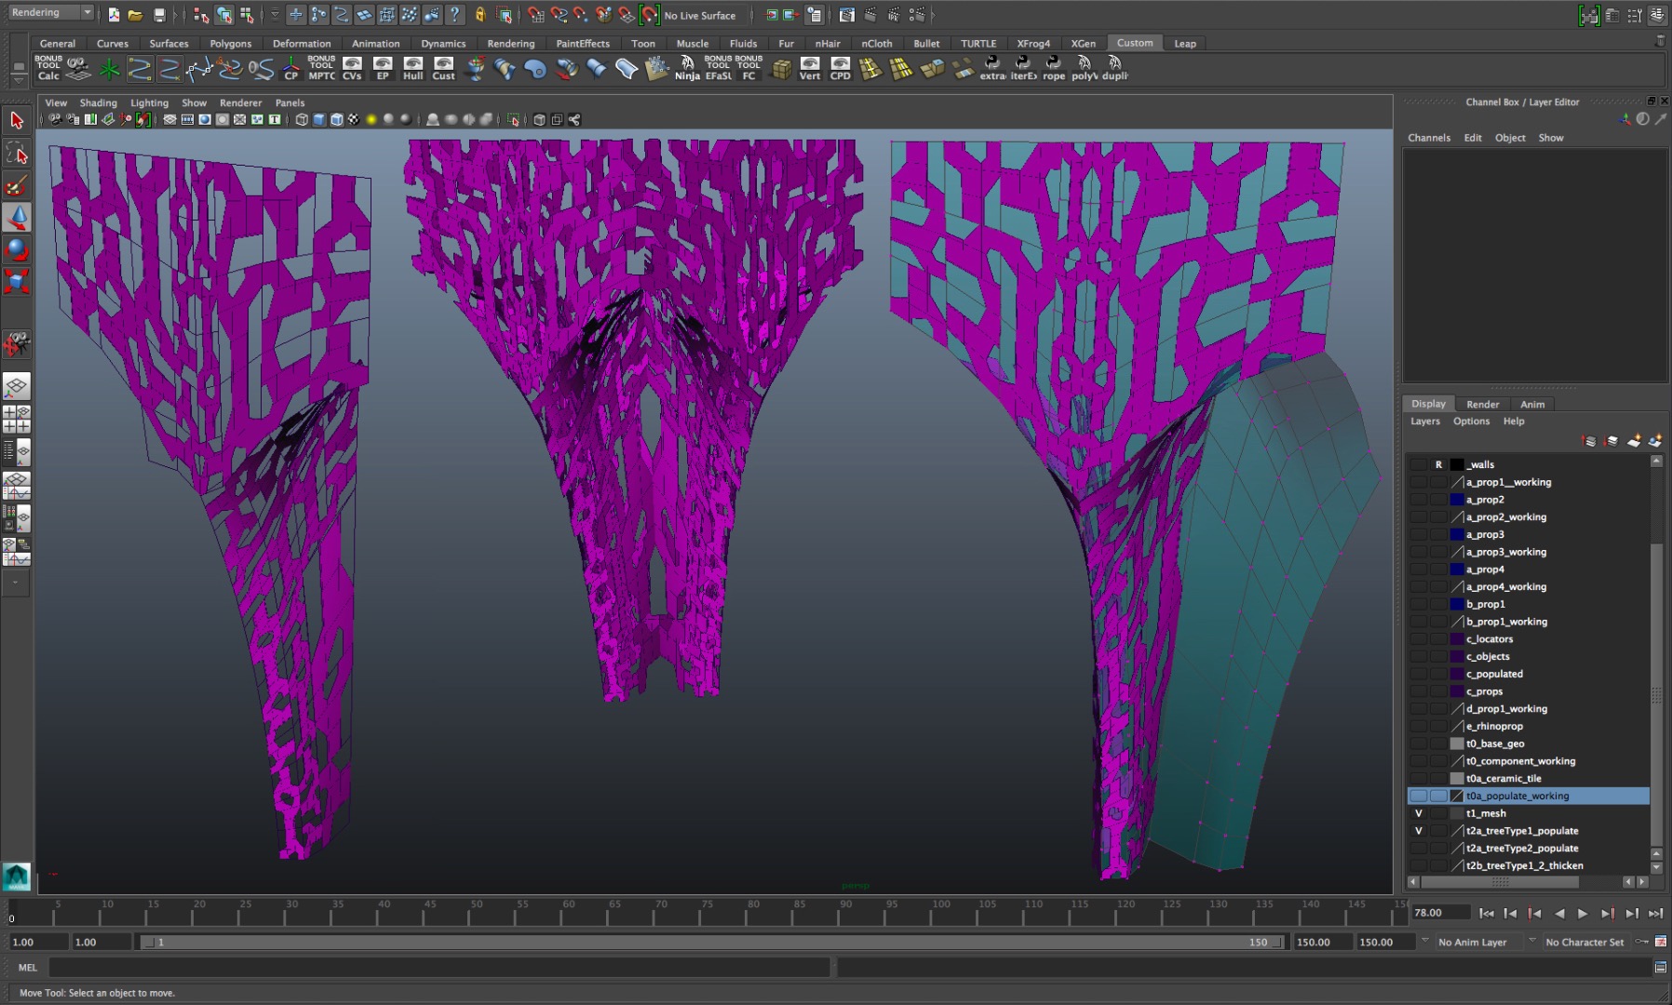Toggle visibility of c_objects layer

click(x=1418, y=656)
